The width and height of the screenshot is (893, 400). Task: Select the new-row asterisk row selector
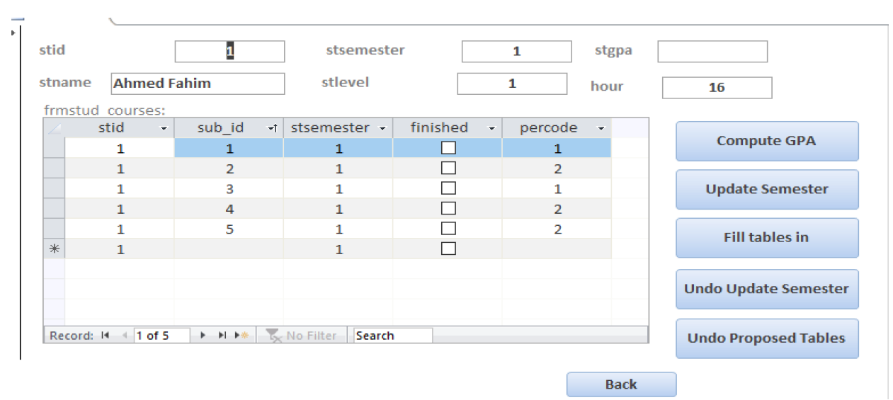tap(54, 248)
